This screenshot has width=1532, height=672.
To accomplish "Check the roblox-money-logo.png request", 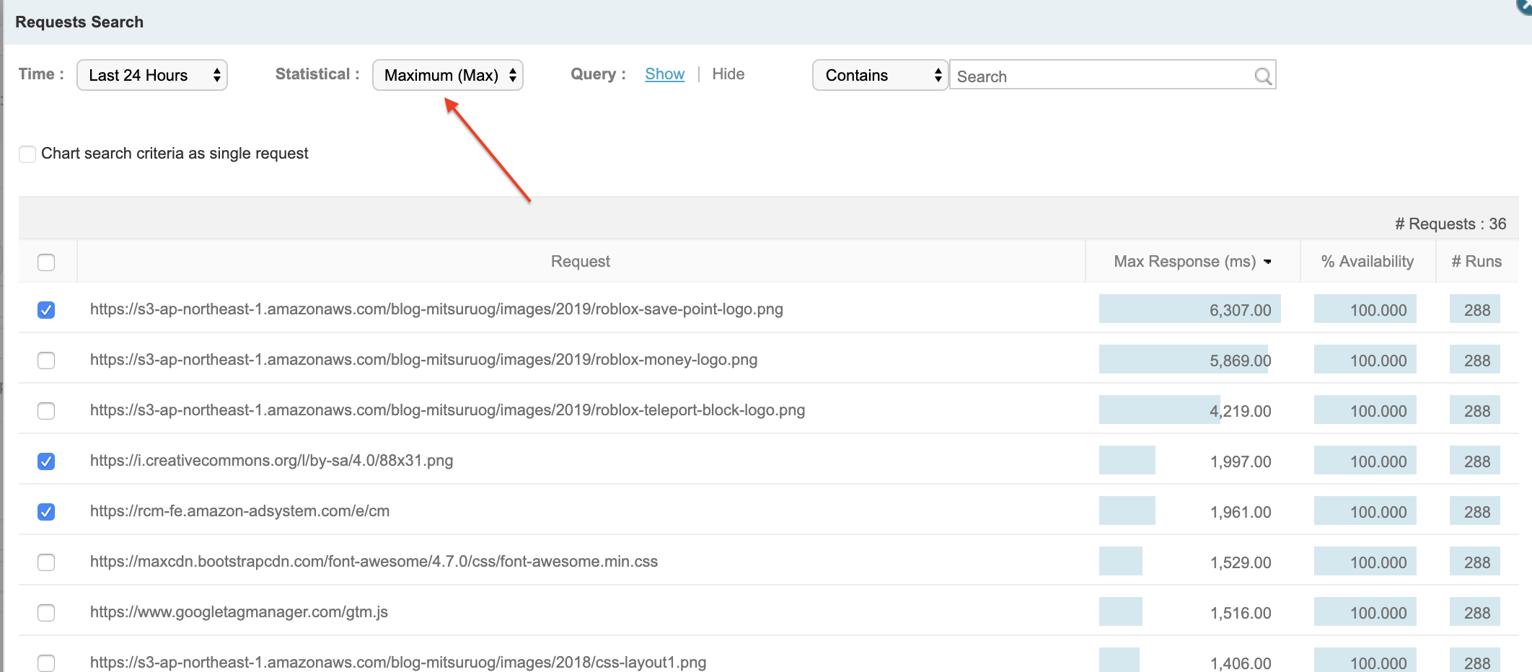I will [46, 361].
